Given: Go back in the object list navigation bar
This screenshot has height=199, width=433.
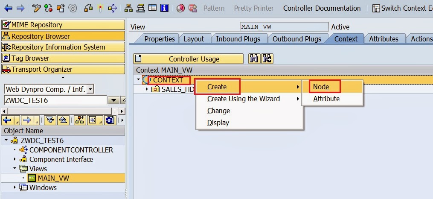Looking at the screenshot, I should (7, 120).
